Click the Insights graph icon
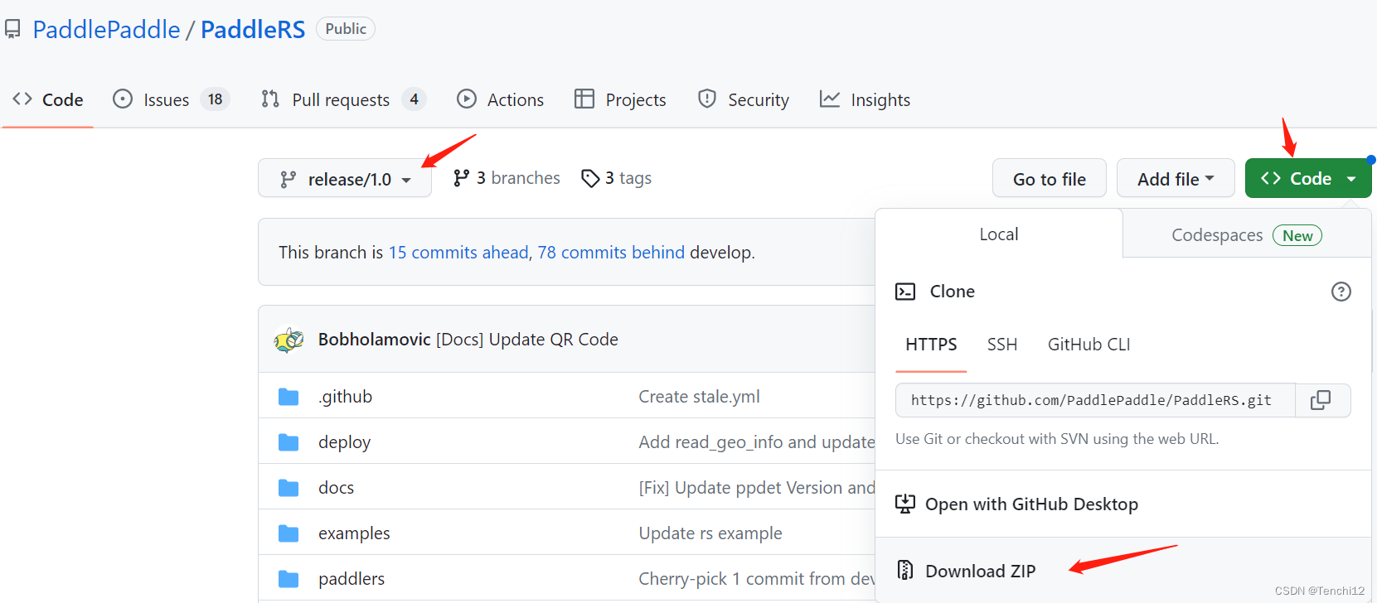The height and width of the screenshot is (603, 1377). point(830,99)
